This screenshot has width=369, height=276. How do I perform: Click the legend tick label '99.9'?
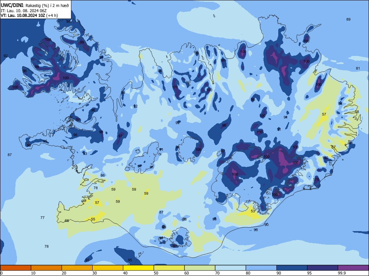click(x=342, y=273)
